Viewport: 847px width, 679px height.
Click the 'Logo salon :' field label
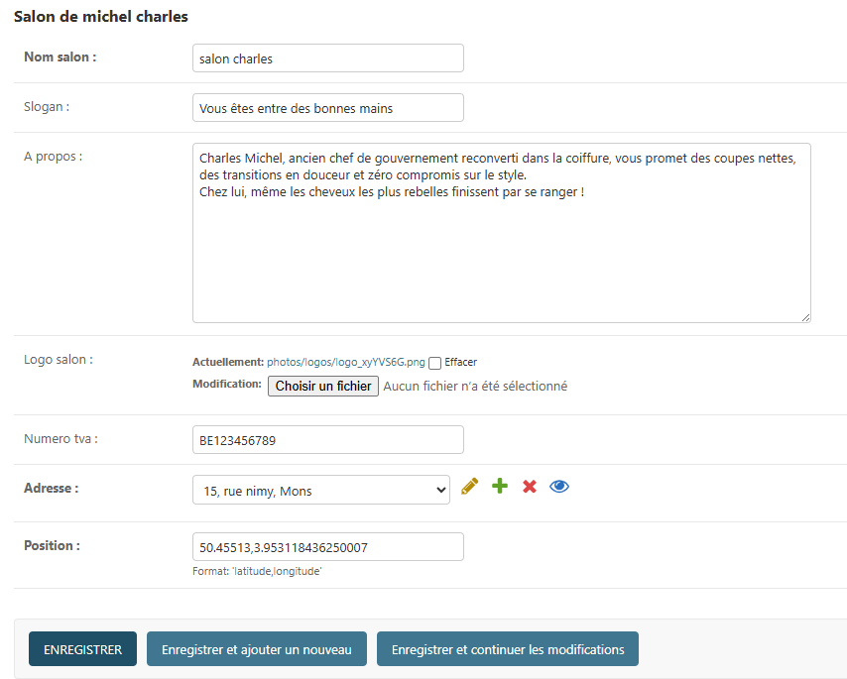59,360
